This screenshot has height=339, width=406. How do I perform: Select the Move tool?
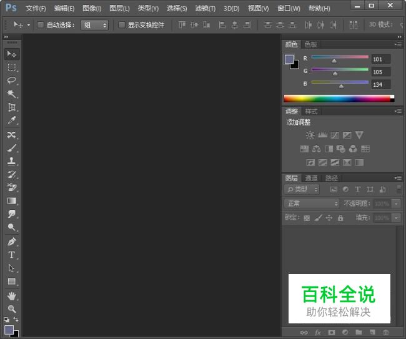click(x=11, y=54)
